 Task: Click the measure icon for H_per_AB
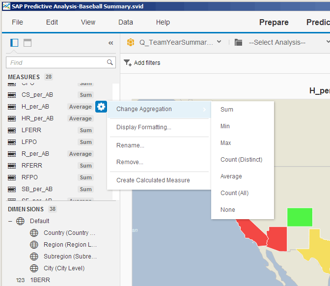pyautogui.click(x=12, y=107)
